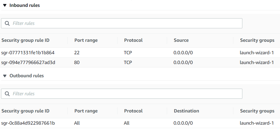The height and width of the screenshot is (131, 280).
Task: Sort inbound rules by Source column
Action: point(181,40)
